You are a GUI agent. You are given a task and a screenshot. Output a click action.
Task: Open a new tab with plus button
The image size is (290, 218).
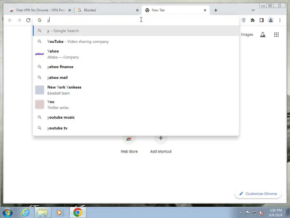216,10
